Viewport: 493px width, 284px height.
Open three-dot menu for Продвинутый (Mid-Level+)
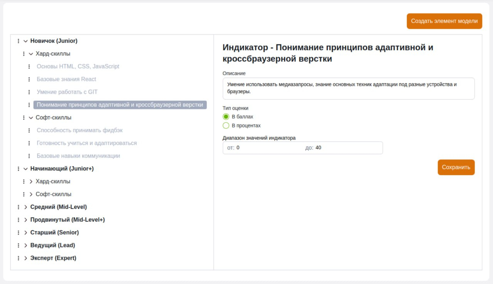pos(18,220)
